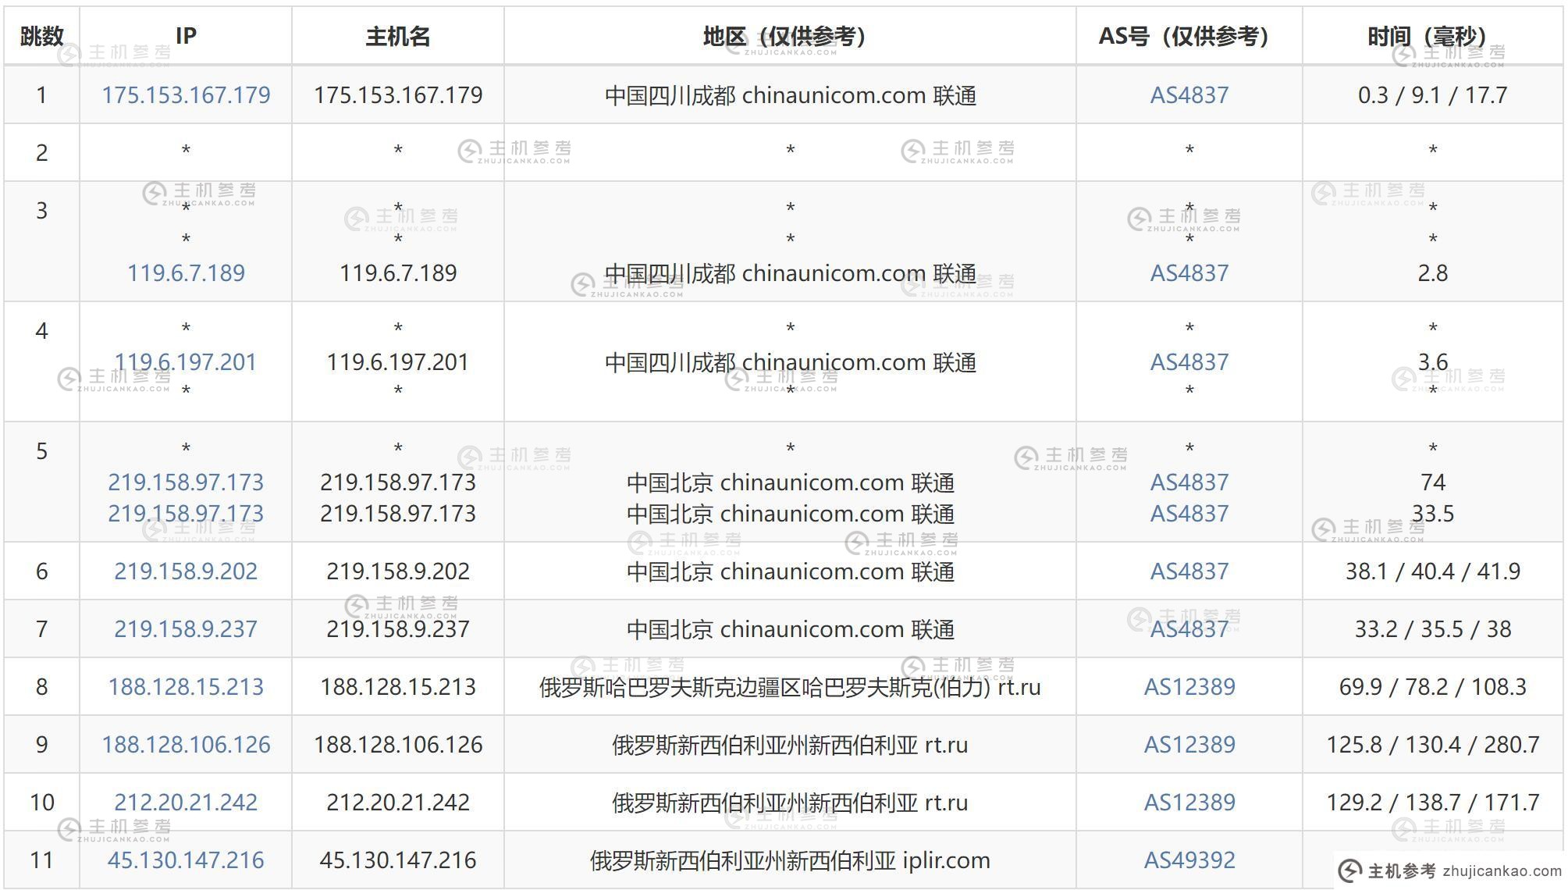Click hop number '8' cell
The height and width of the screenshot is (890, 1568).
tap(41, 687)
